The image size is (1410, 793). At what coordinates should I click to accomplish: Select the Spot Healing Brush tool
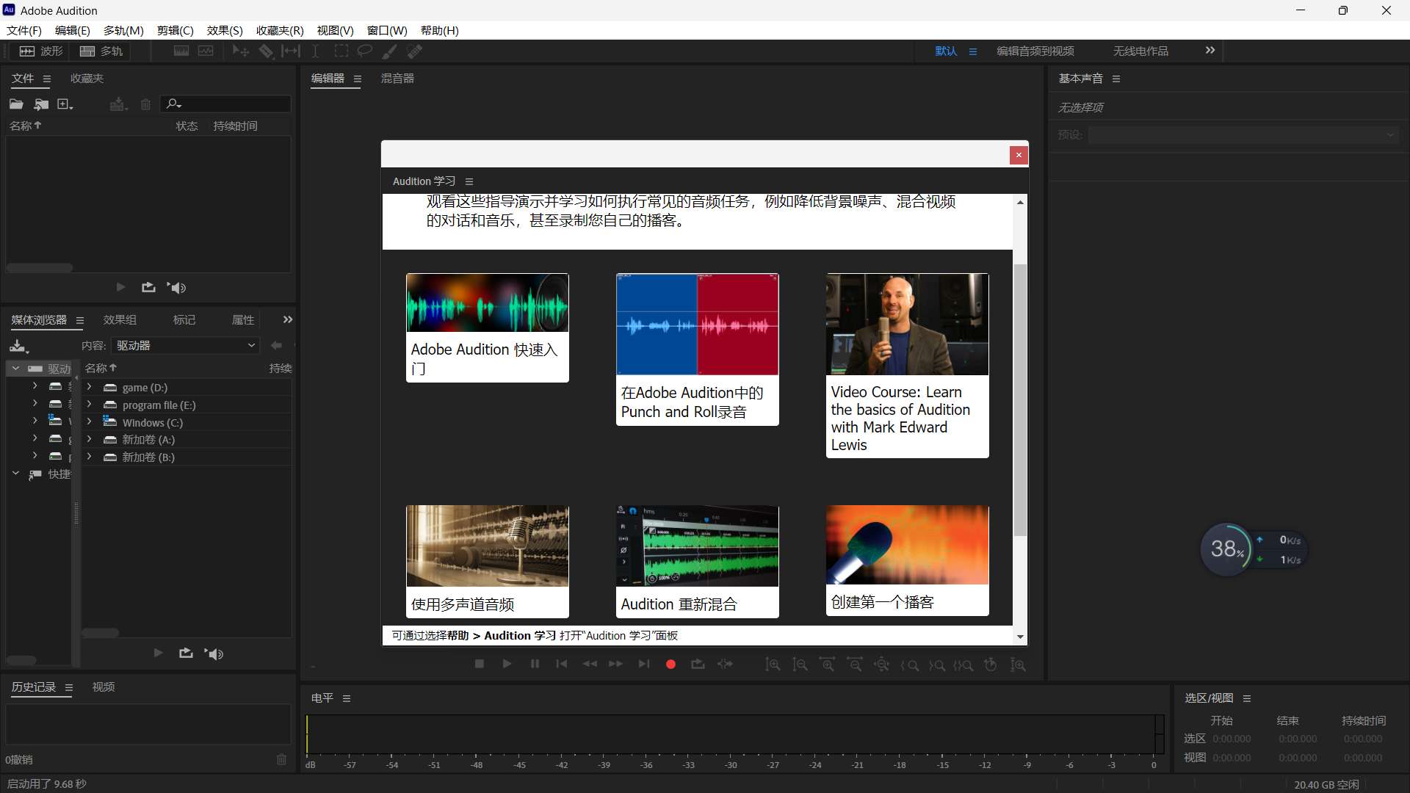click(415, 51)
